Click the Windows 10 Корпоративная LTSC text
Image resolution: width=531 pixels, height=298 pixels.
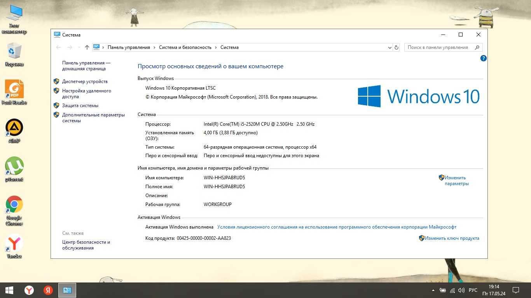point(180,88)
